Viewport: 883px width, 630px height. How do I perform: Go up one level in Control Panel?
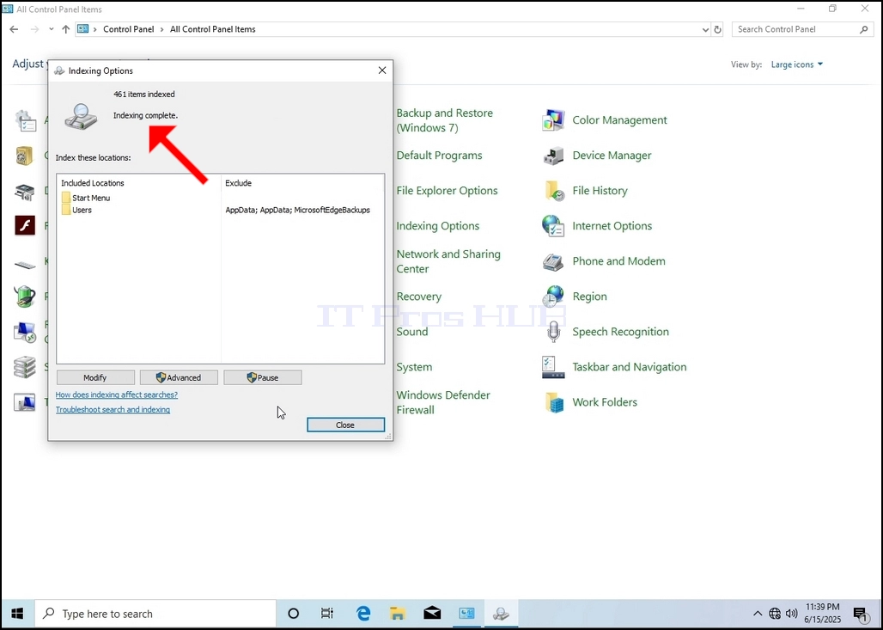click(x=66, y=29)
